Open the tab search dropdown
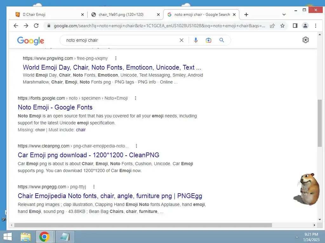325x243 pixels. click(x=284, y=15)
